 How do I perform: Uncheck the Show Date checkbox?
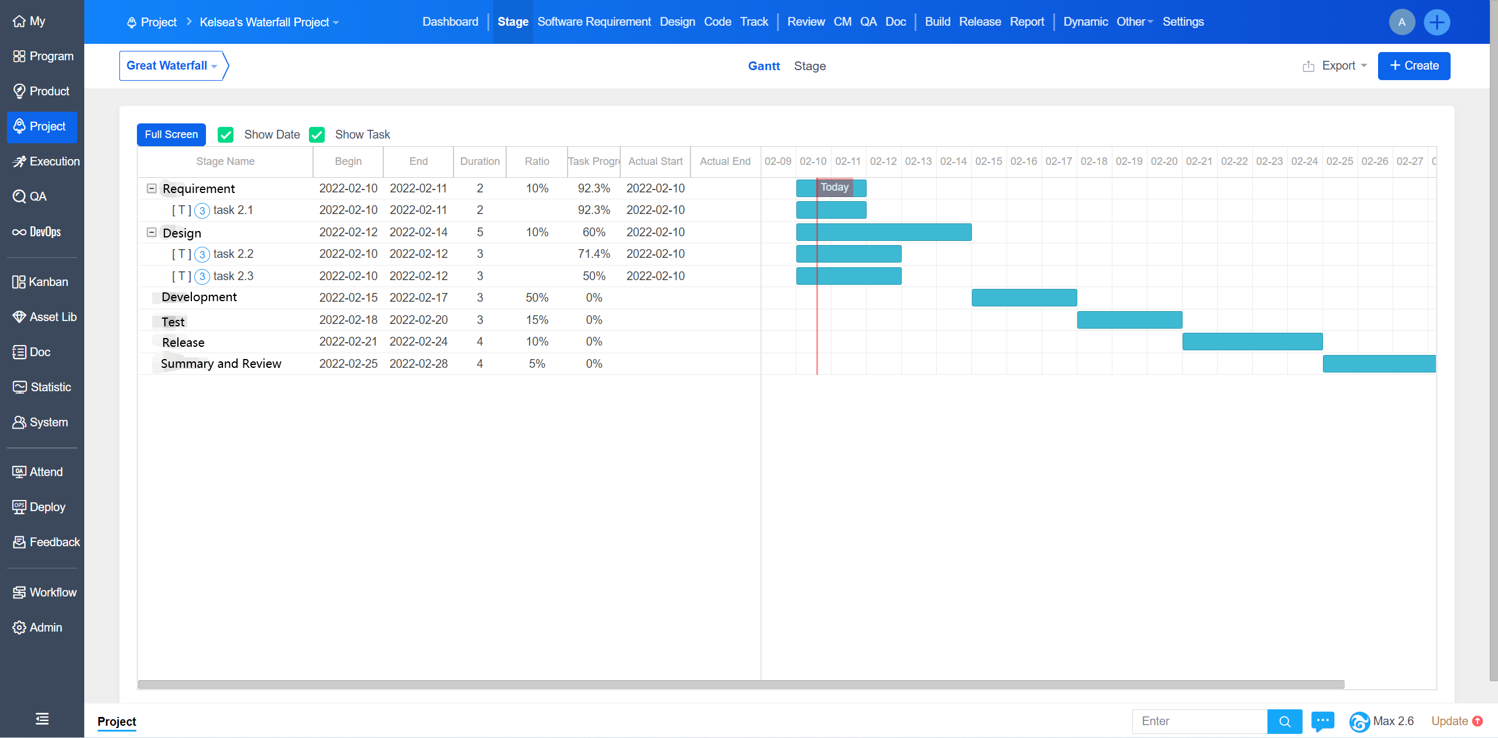(225, 135)
